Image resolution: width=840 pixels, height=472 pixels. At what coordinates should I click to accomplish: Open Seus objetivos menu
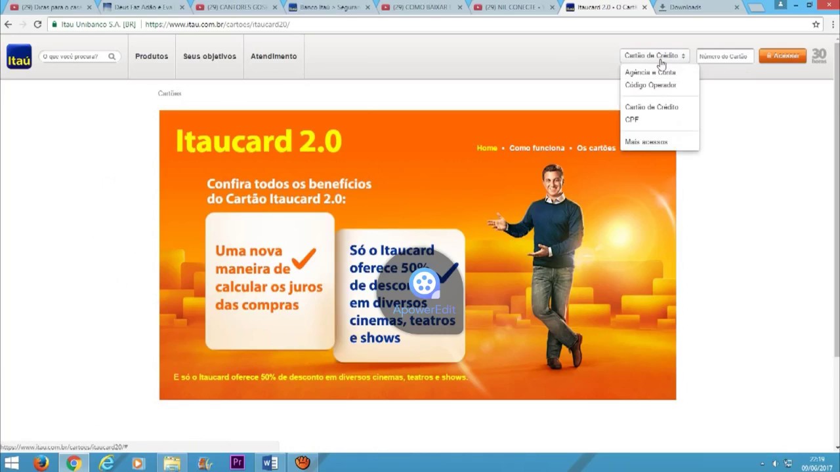[x=209, y=56]
